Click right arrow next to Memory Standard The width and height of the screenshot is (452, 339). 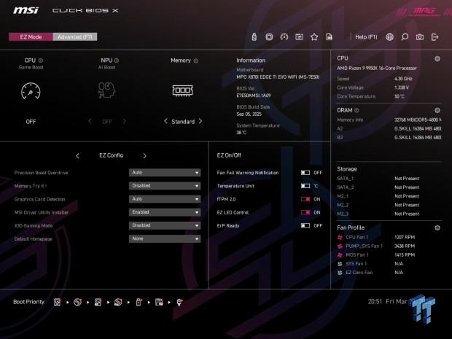(200, 121)
